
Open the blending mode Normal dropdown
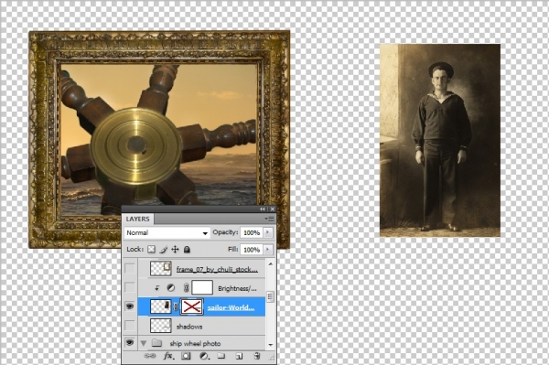[167, 232]
